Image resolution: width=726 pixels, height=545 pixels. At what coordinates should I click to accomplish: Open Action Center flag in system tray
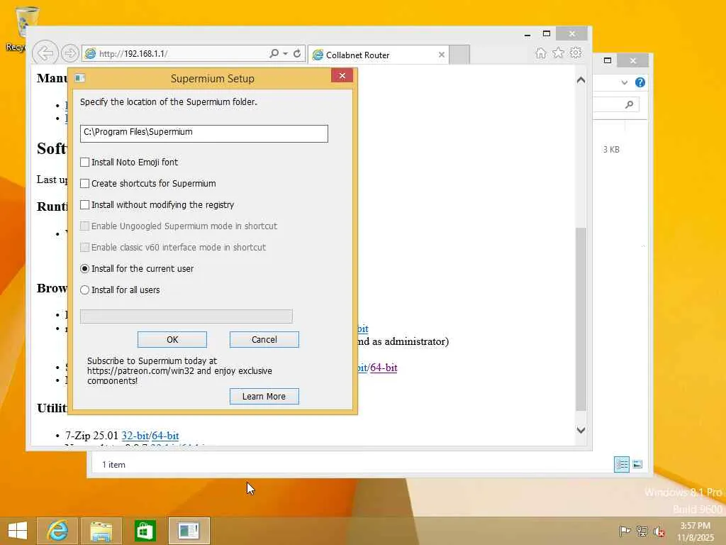[625, 531]
